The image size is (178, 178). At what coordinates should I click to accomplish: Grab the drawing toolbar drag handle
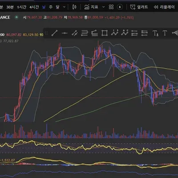tap(46, 33)
